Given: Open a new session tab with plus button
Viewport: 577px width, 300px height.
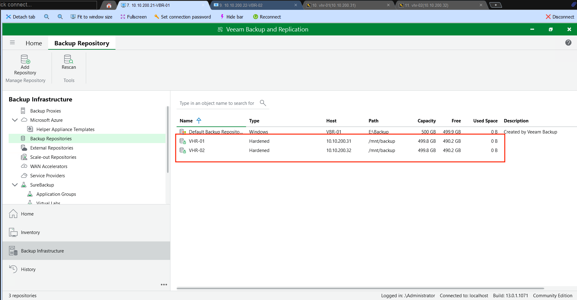Looking at the screenshot, I should point(495,5).
